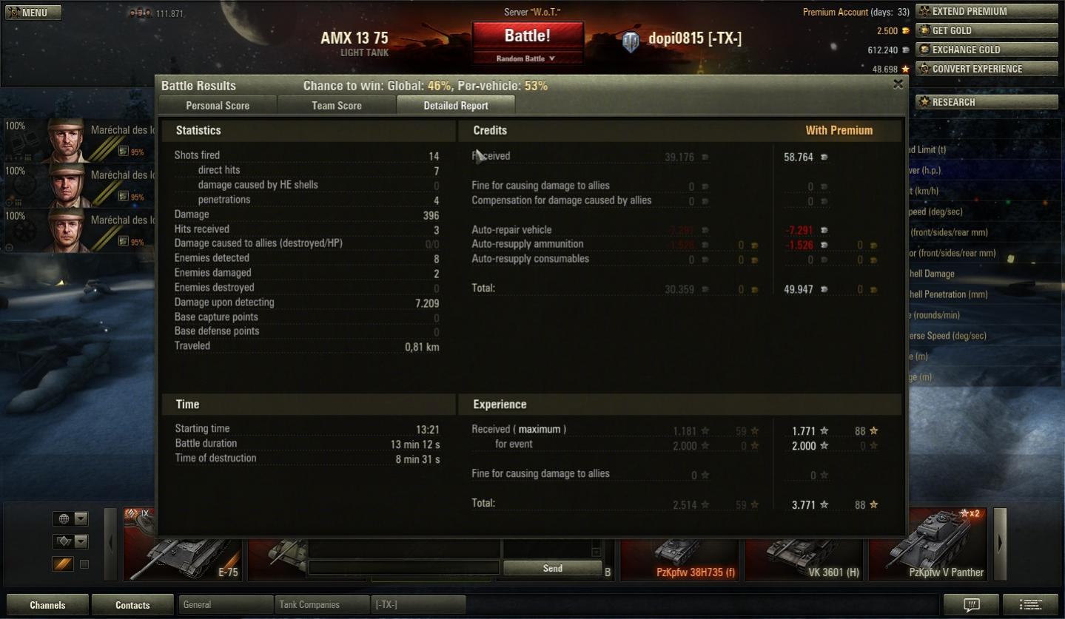Select the PzKpfw V Panther tank
The height and width of the screenshot is (619, 1065).
(928, 544)
